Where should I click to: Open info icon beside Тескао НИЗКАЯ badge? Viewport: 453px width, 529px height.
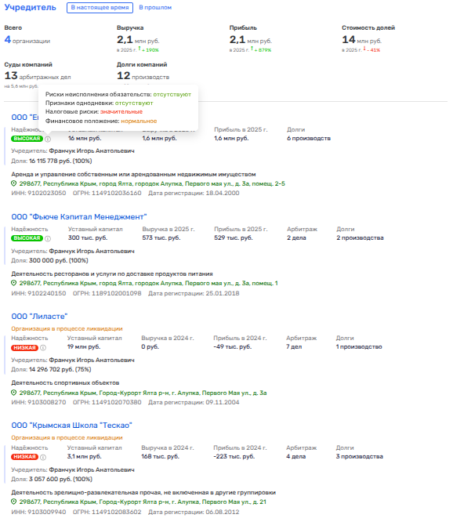point(43,457)
